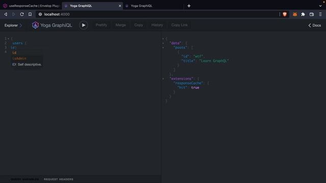
Task: Open query History
Action: [x=157, y=25]
